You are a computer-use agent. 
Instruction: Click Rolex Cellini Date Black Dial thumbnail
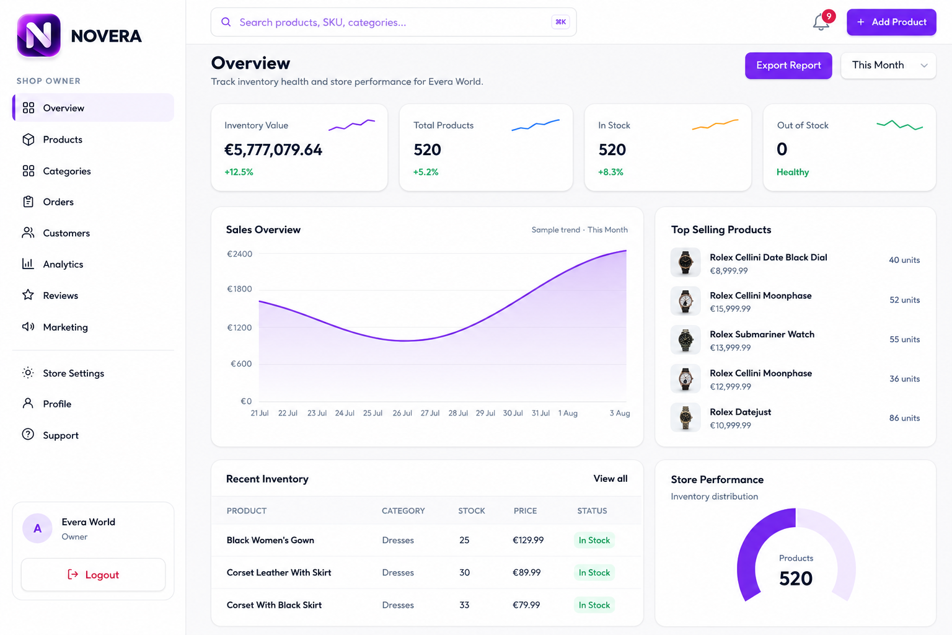(x=685, y=262)
